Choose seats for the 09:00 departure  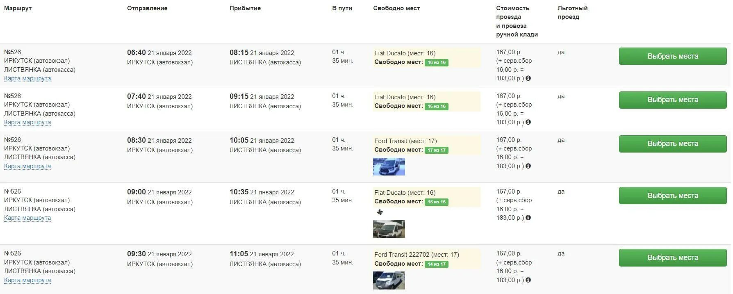point(673,196)
